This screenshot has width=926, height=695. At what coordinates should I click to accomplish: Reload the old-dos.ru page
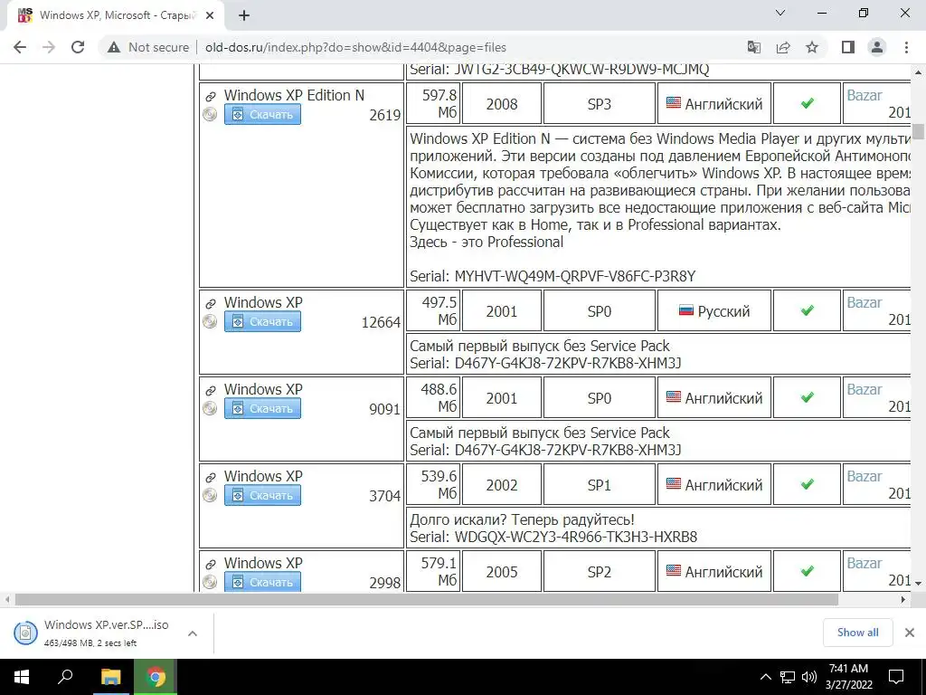(78, 47)
